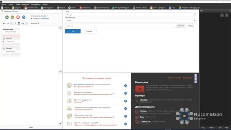The image size is (231, 130).
Task: Click Открыть in the toolbar
Action: [x=17, y=8]
